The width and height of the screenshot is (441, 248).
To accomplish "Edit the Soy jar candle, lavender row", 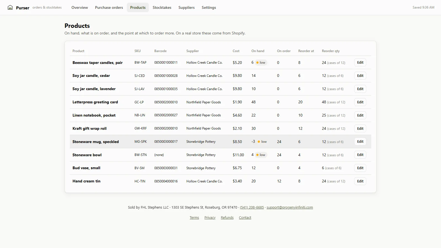I will pos(360,89).
